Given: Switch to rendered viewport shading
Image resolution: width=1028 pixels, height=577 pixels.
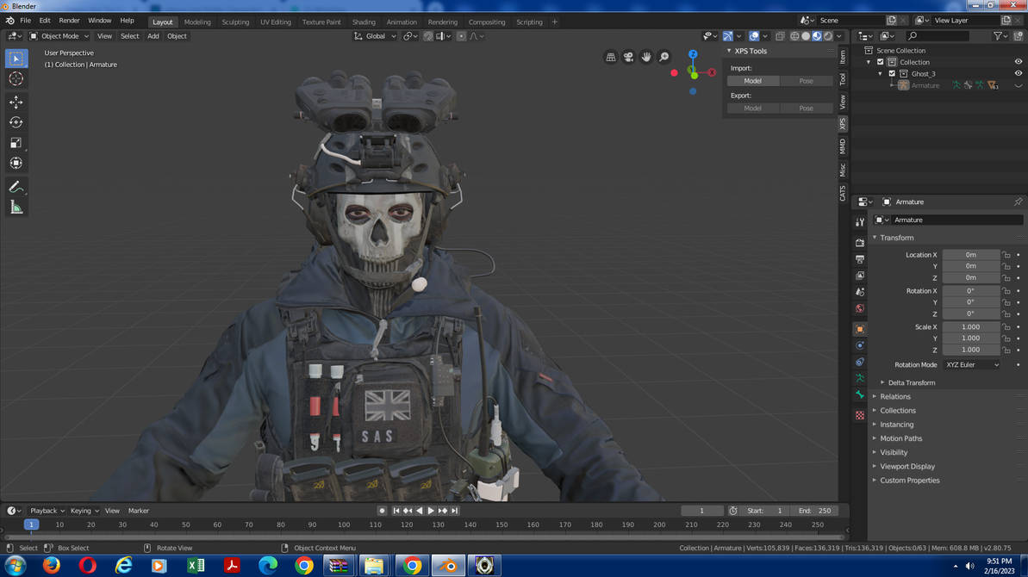Looking at the screenshot, I should tap(828, 36).
